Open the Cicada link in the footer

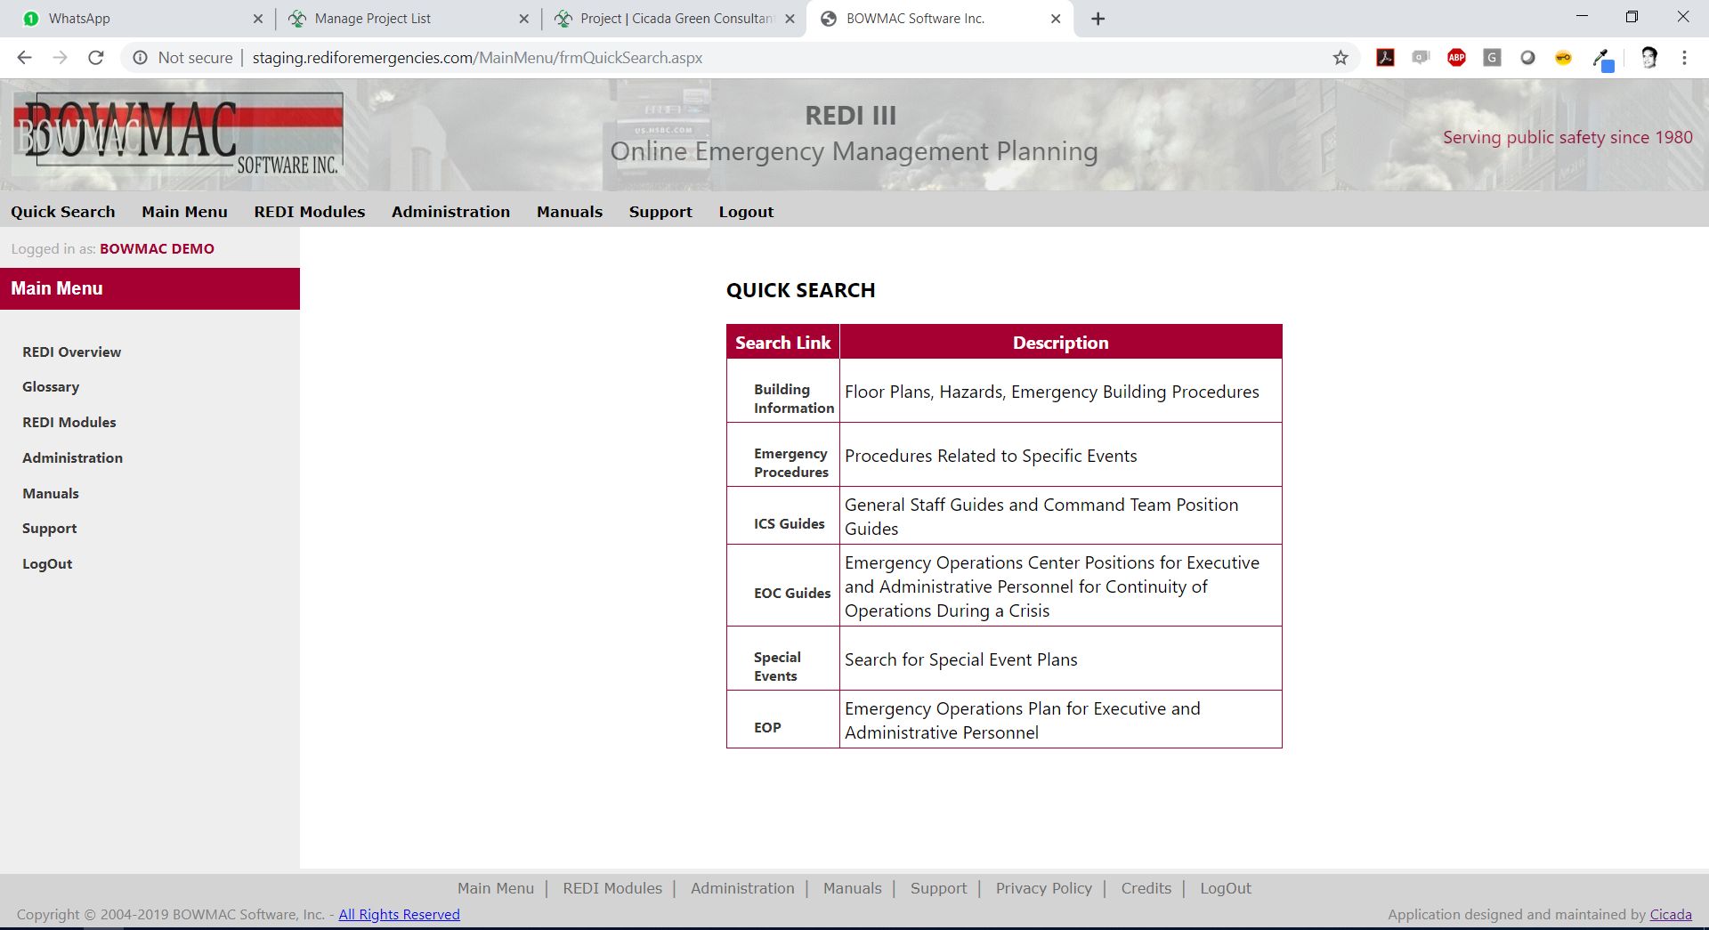click(1671, 914)
